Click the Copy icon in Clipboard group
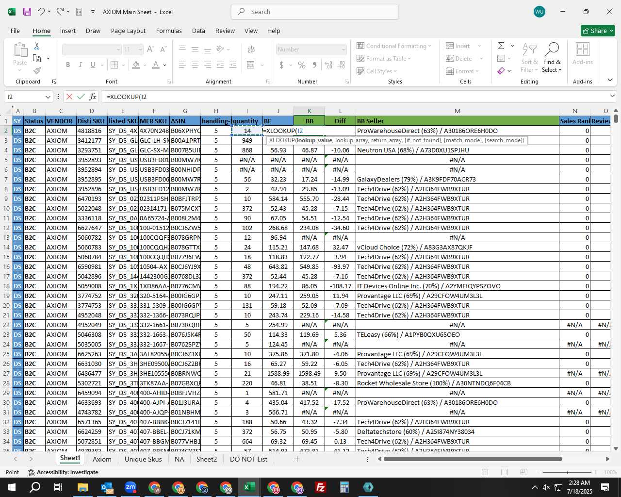This screenshot has height=497, width=621. (x=37, y=58)
